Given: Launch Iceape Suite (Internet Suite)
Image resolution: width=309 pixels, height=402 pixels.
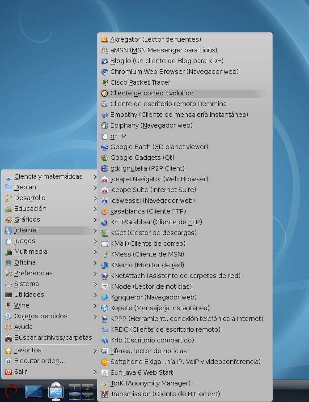Looking at the screenshot, I should coord(185,190).
